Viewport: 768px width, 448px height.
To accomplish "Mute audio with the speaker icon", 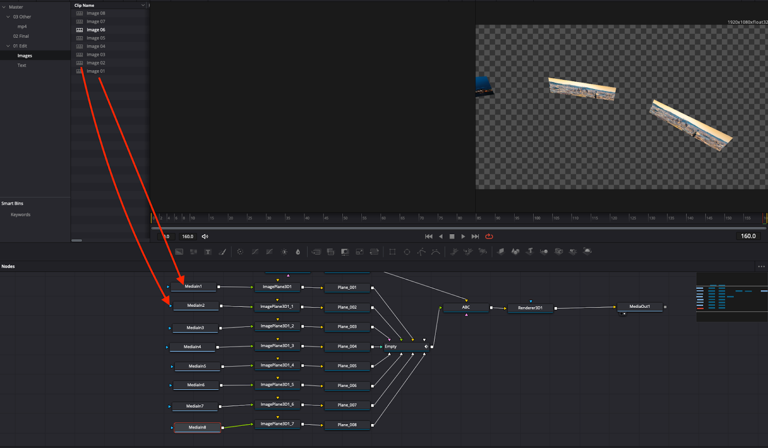I will (x=205, y=236).
